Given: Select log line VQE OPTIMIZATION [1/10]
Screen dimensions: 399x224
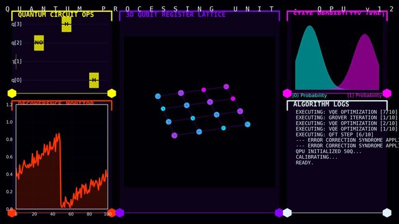Looking at the screenshot, I should pyautogui.click(x=346, y=129).
